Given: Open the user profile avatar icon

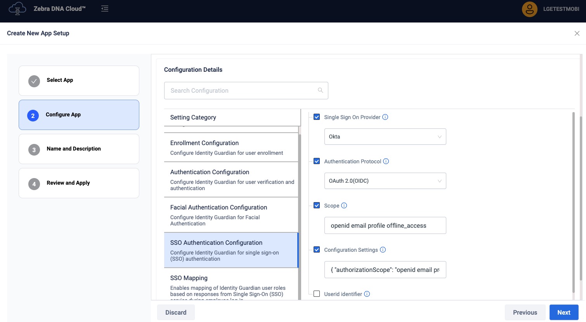Looking at the screenshot, I should tap(529, 9).
